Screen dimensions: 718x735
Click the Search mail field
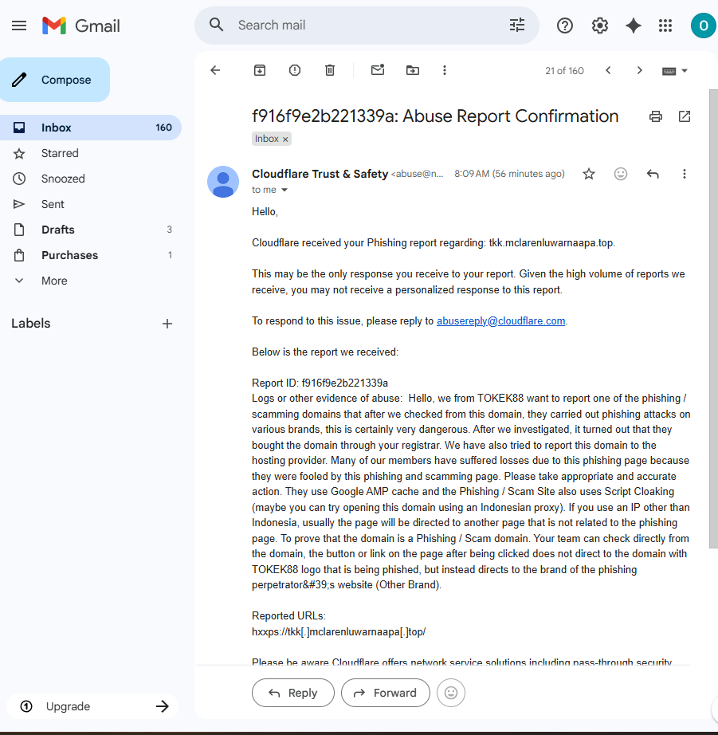point(366,26)
